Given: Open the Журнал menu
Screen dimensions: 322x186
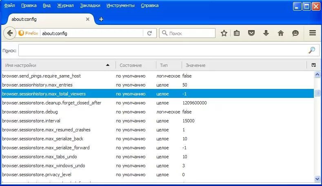Looking at the screenshot, I should click(x=65, y=6).
